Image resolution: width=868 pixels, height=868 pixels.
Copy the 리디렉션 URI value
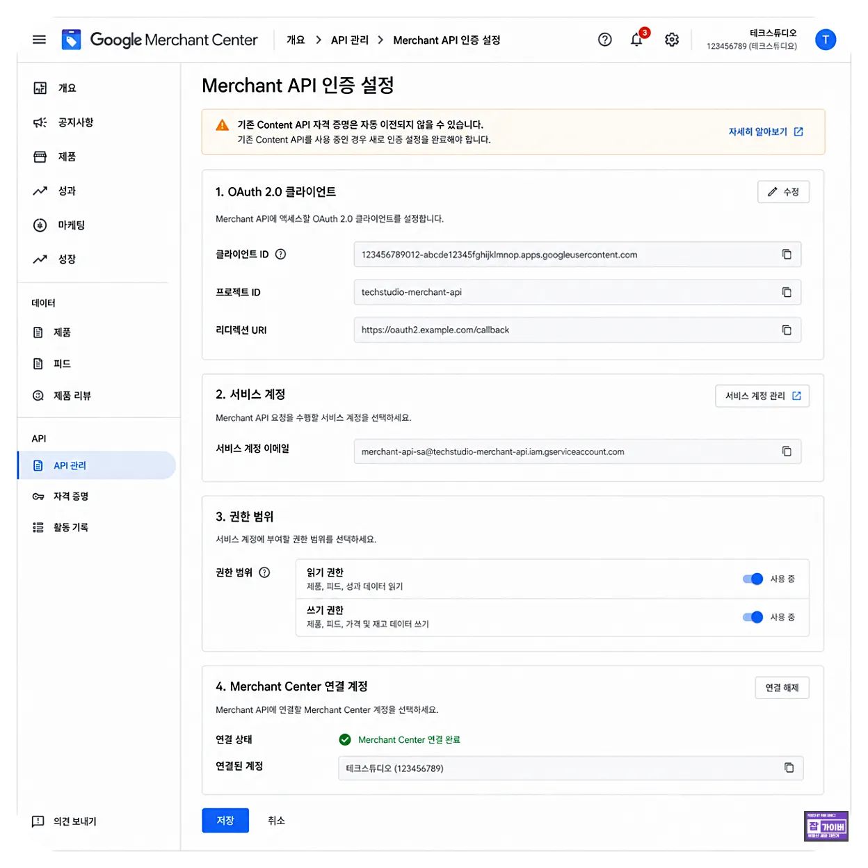[787, 330]
